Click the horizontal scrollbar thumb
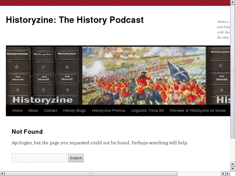 point(91,173)
